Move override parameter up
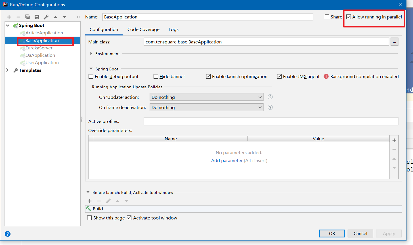Screen dimensions: 413x245 (x=394, y=159)
